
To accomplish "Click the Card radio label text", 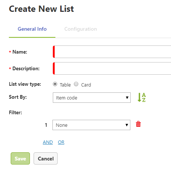I will 86,85.
